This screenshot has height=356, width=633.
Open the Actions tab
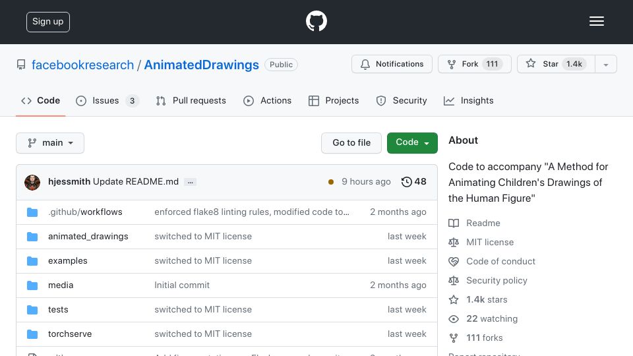(267, 100)
